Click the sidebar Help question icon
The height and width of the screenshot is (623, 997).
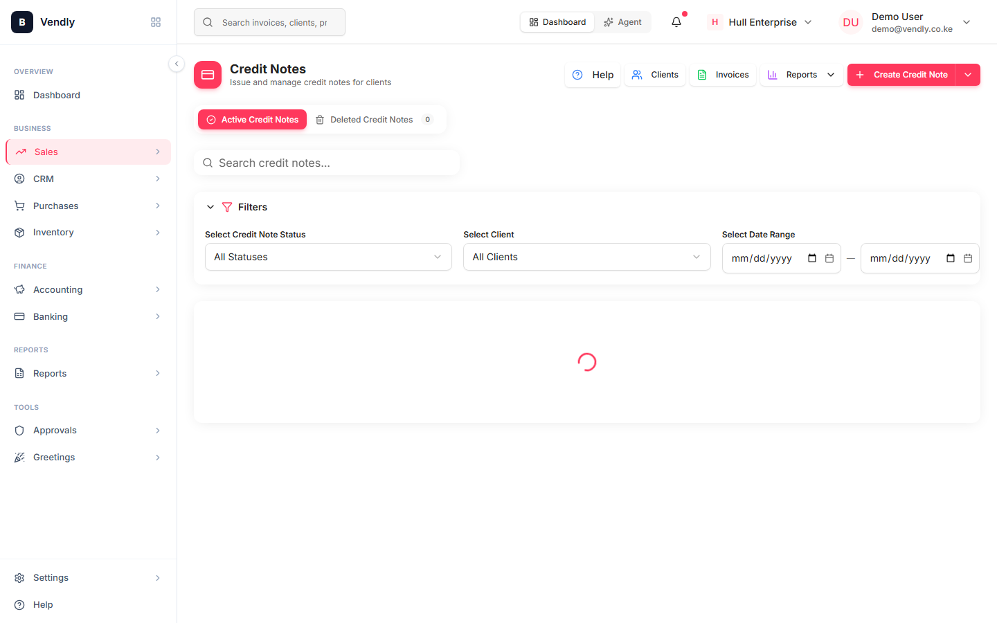pyautogui.click(x=19, y=604)
